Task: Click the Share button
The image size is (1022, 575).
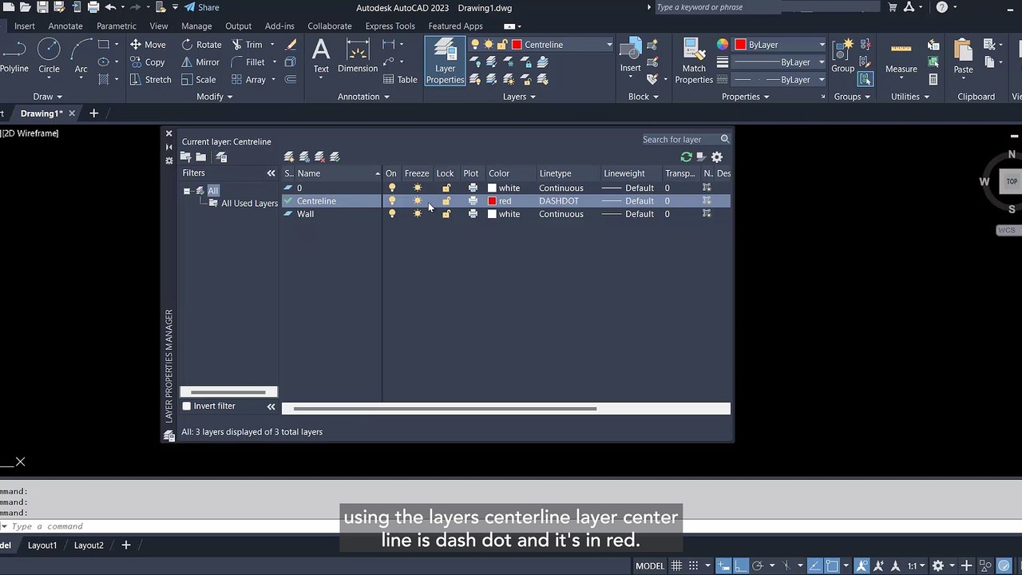Action: point(202,7)
